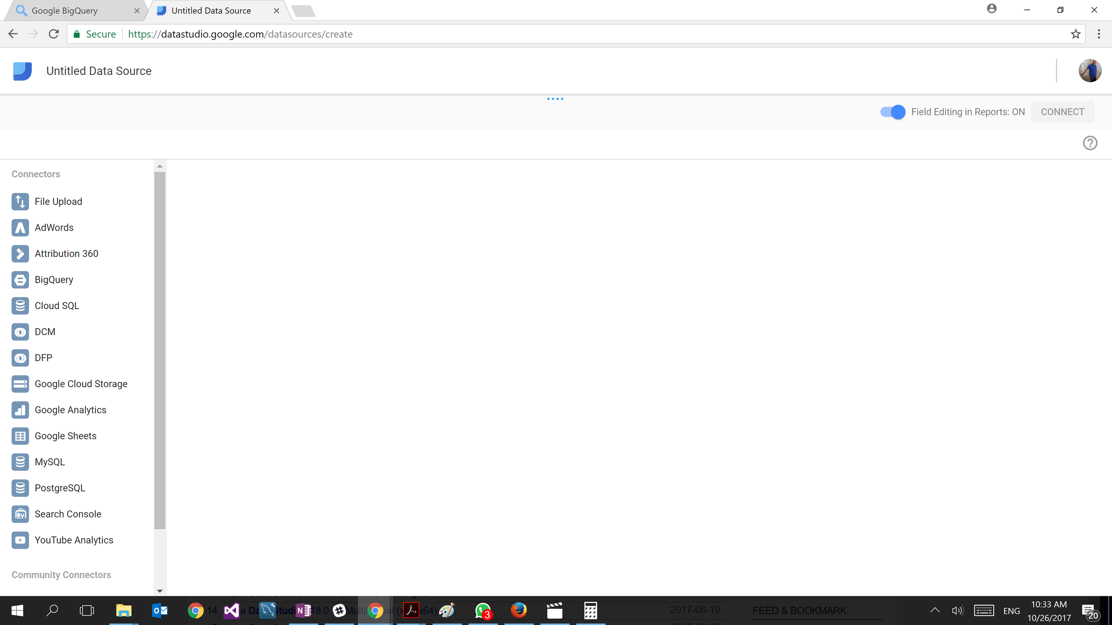This screenshot has height=625, width=1112.
Task: Open Outlook from the taskbar
Action: (160, 611)
